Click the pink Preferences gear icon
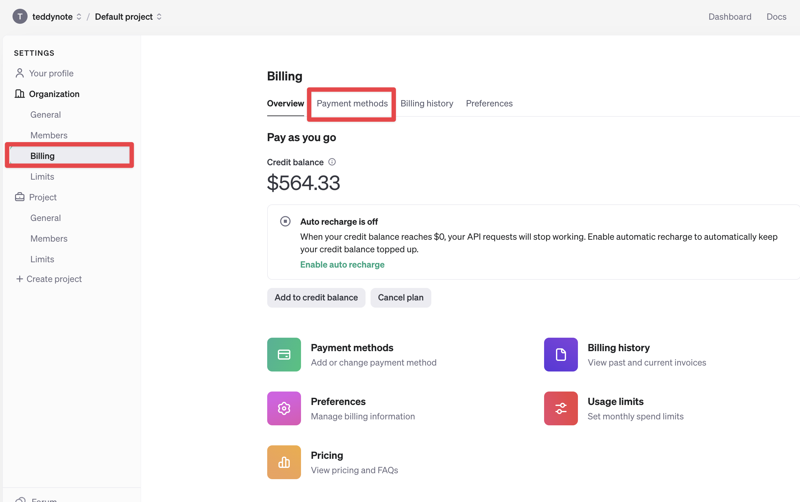The height and width of the screenshot is (502, 800). (x=284, y=408)
